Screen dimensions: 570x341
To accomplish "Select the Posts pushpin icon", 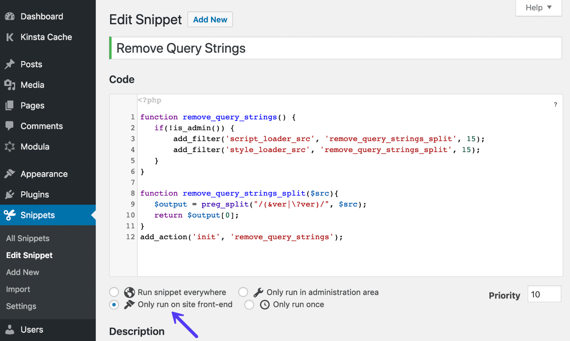I will click(x=9, y=64).
